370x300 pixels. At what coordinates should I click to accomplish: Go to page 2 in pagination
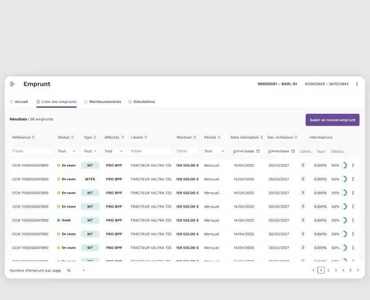point(328,270)
